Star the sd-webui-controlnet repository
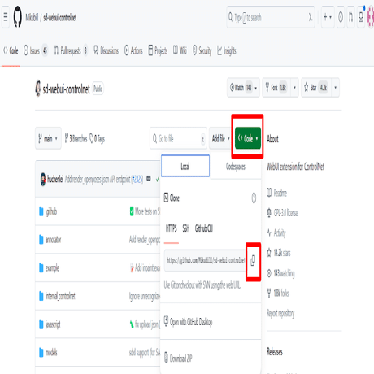The width and height of the screenshot is (374, 374). click(x=315, y=88)
